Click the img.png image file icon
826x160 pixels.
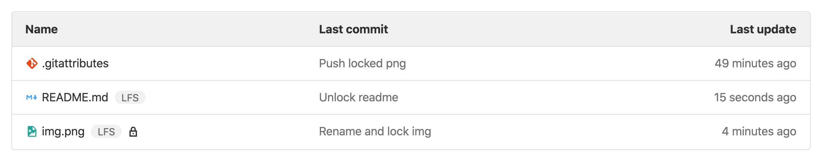coord(32,131)
